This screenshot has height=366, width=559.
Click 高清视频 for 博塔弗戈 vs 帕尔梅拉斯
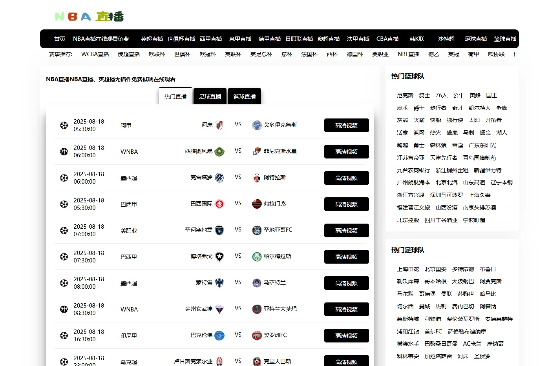pyautogui.click(x=347, y=257)
